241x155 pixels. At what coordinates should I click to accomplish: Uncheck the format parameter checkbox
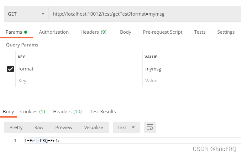click(x=10, y=69)
